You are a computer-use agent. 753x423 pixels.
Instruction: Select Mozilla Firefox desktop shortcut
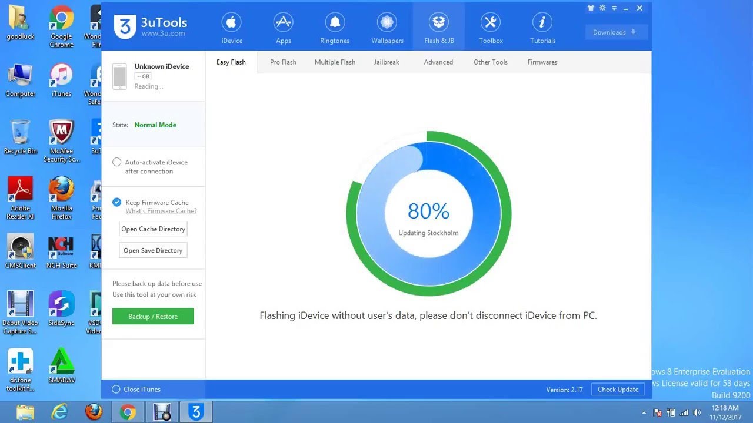click(61, 199)
